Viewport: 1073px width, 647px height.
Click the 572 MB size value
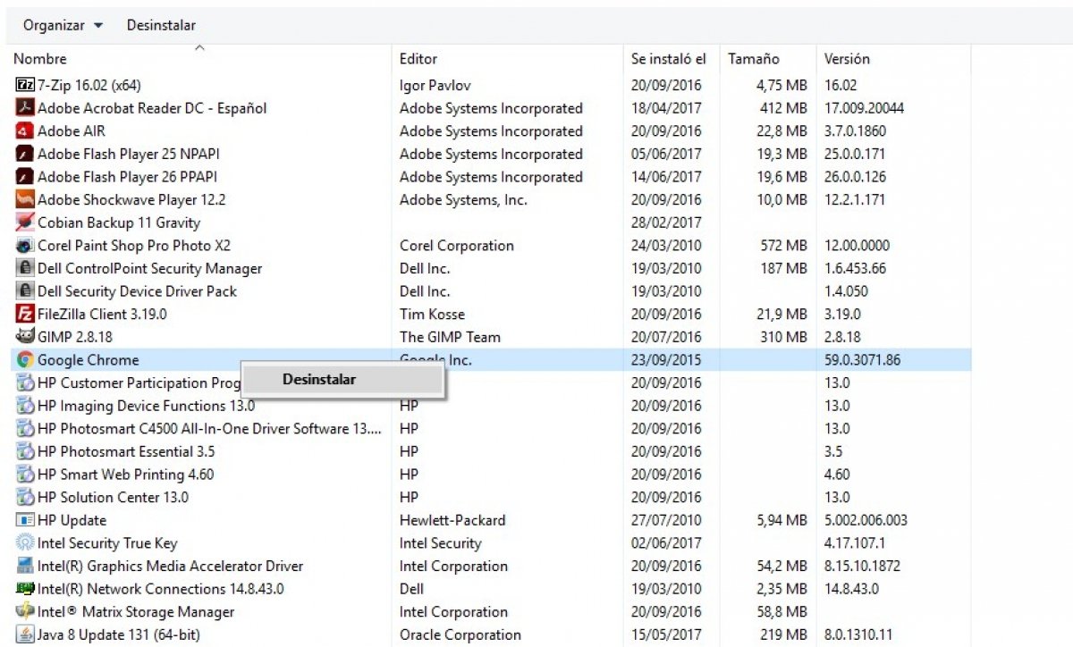pos(782,246)
